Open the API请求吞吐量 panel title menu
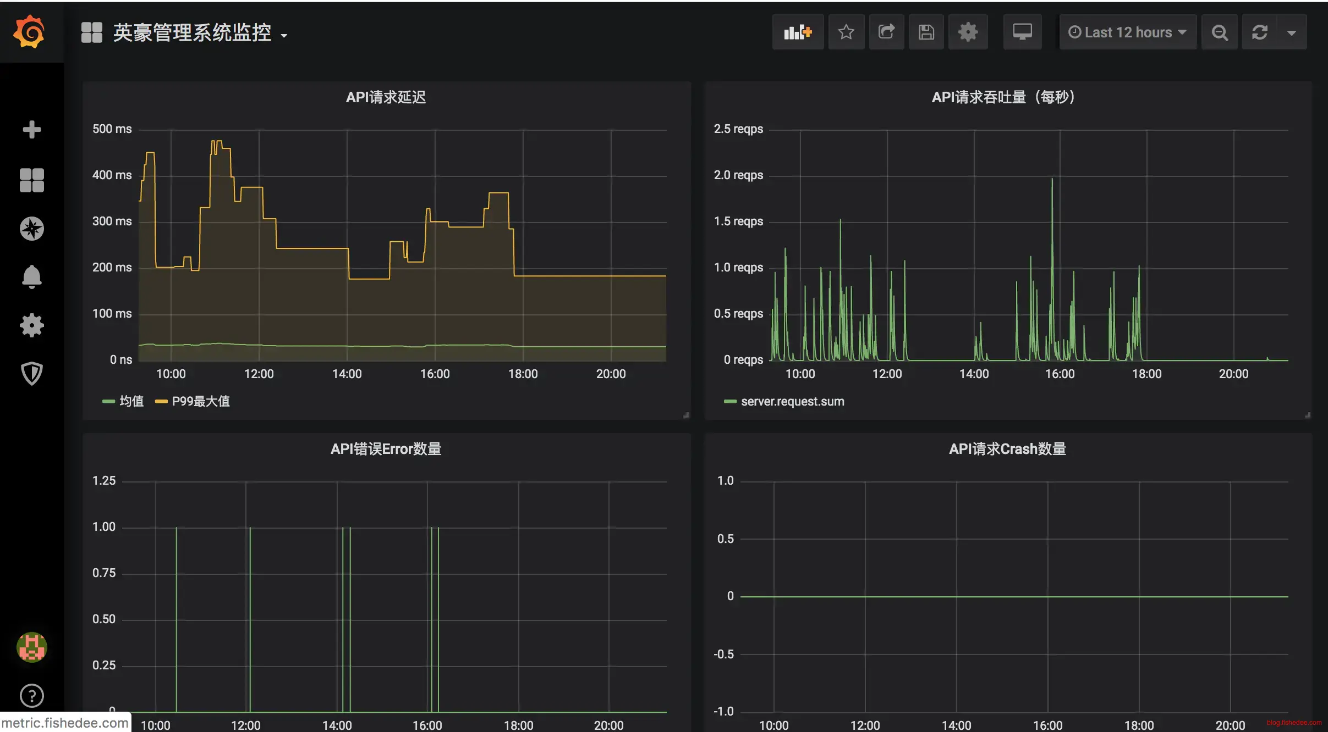Screen dimensions: 1328x732 (x=1002, y=97)
